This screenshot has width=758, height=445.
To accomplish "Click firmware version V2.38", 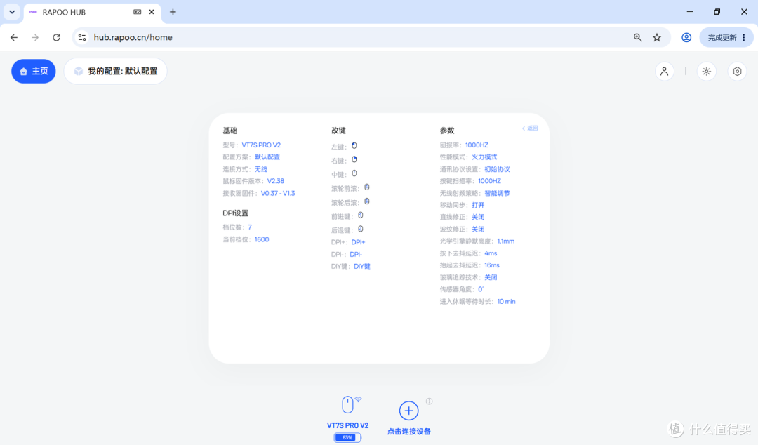I will pyautogui.click(x=276, y=181).
